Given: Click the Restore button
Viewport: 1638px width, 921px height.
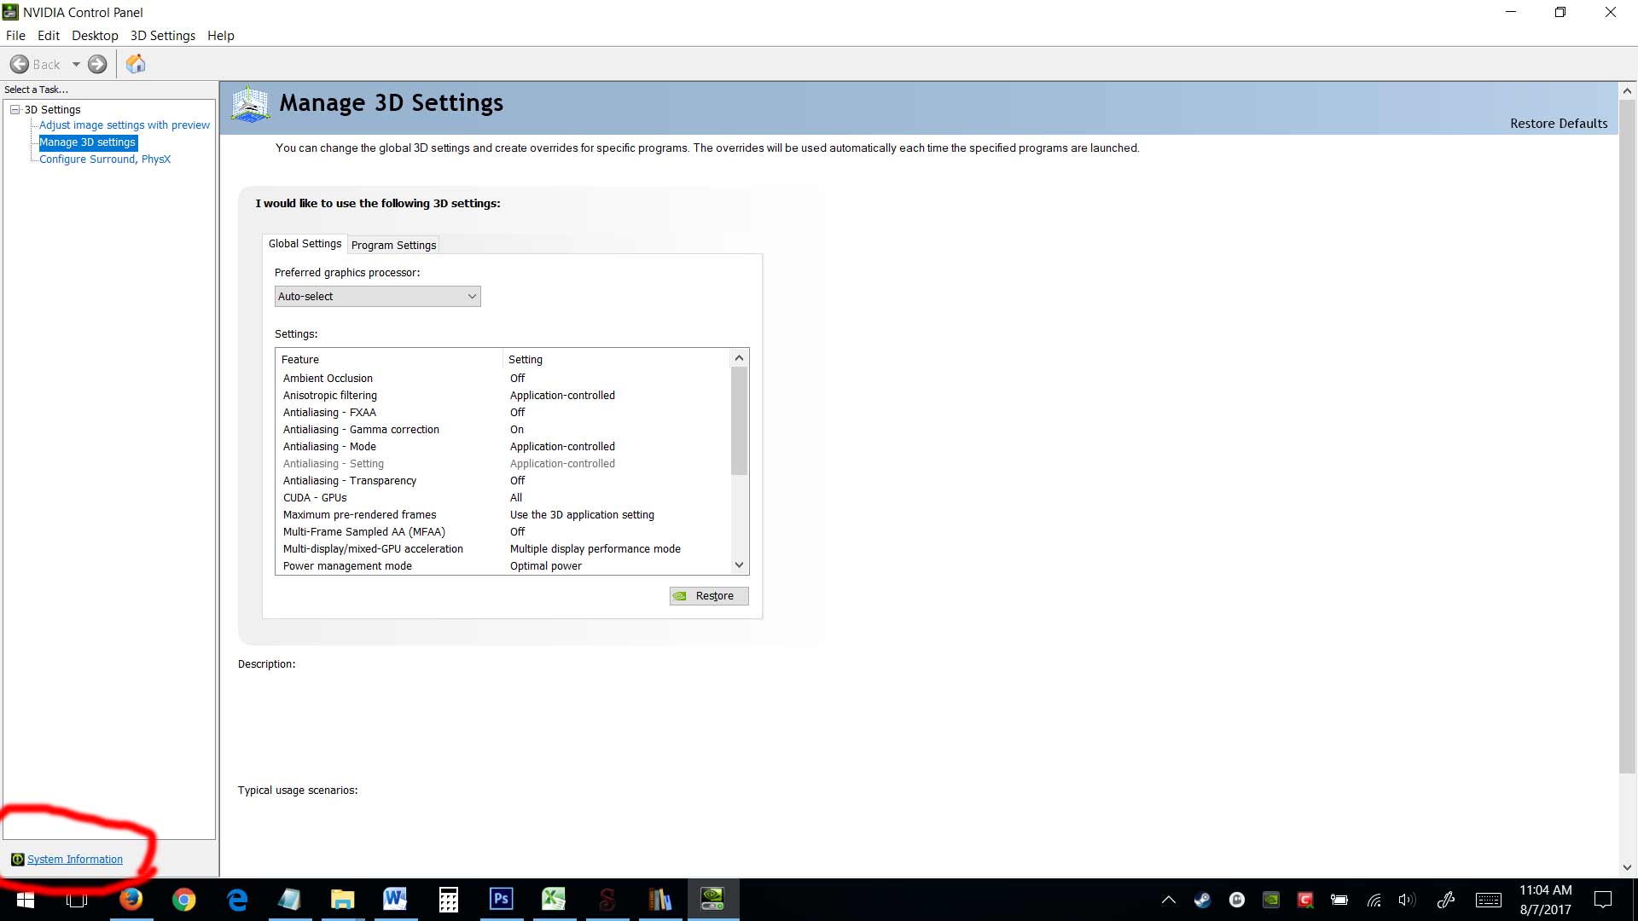Looking at the screenshot, I should pyautogui.click(x=709, y=596).
